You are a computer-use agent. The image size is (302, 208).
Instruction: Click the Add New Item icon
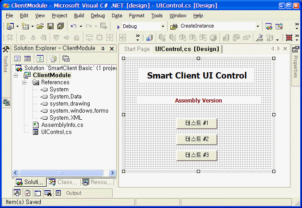coord(25,26)
